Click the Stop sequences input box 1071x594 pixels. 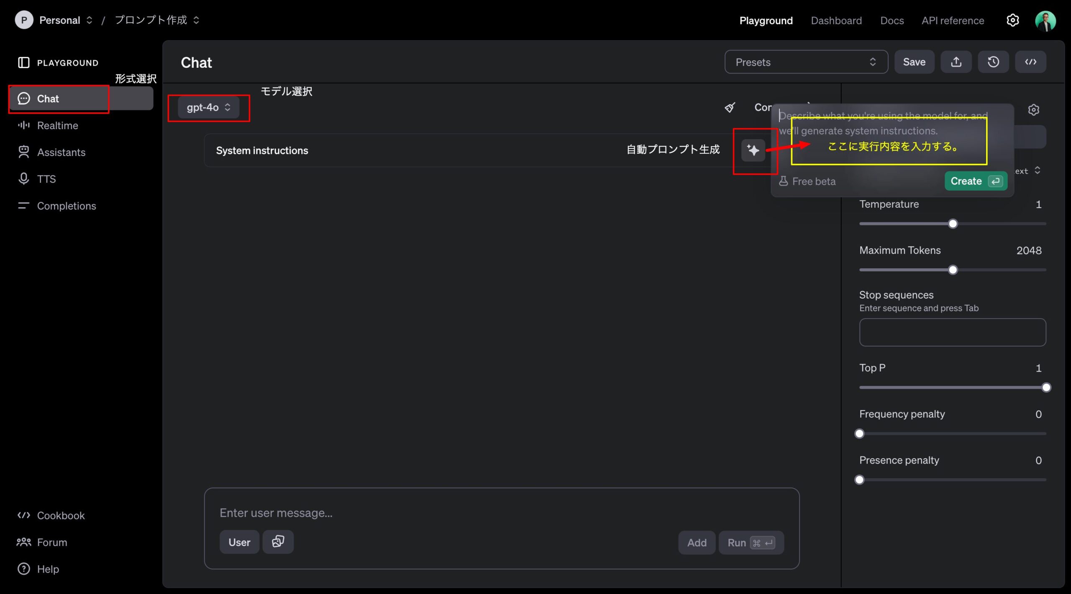952,332
